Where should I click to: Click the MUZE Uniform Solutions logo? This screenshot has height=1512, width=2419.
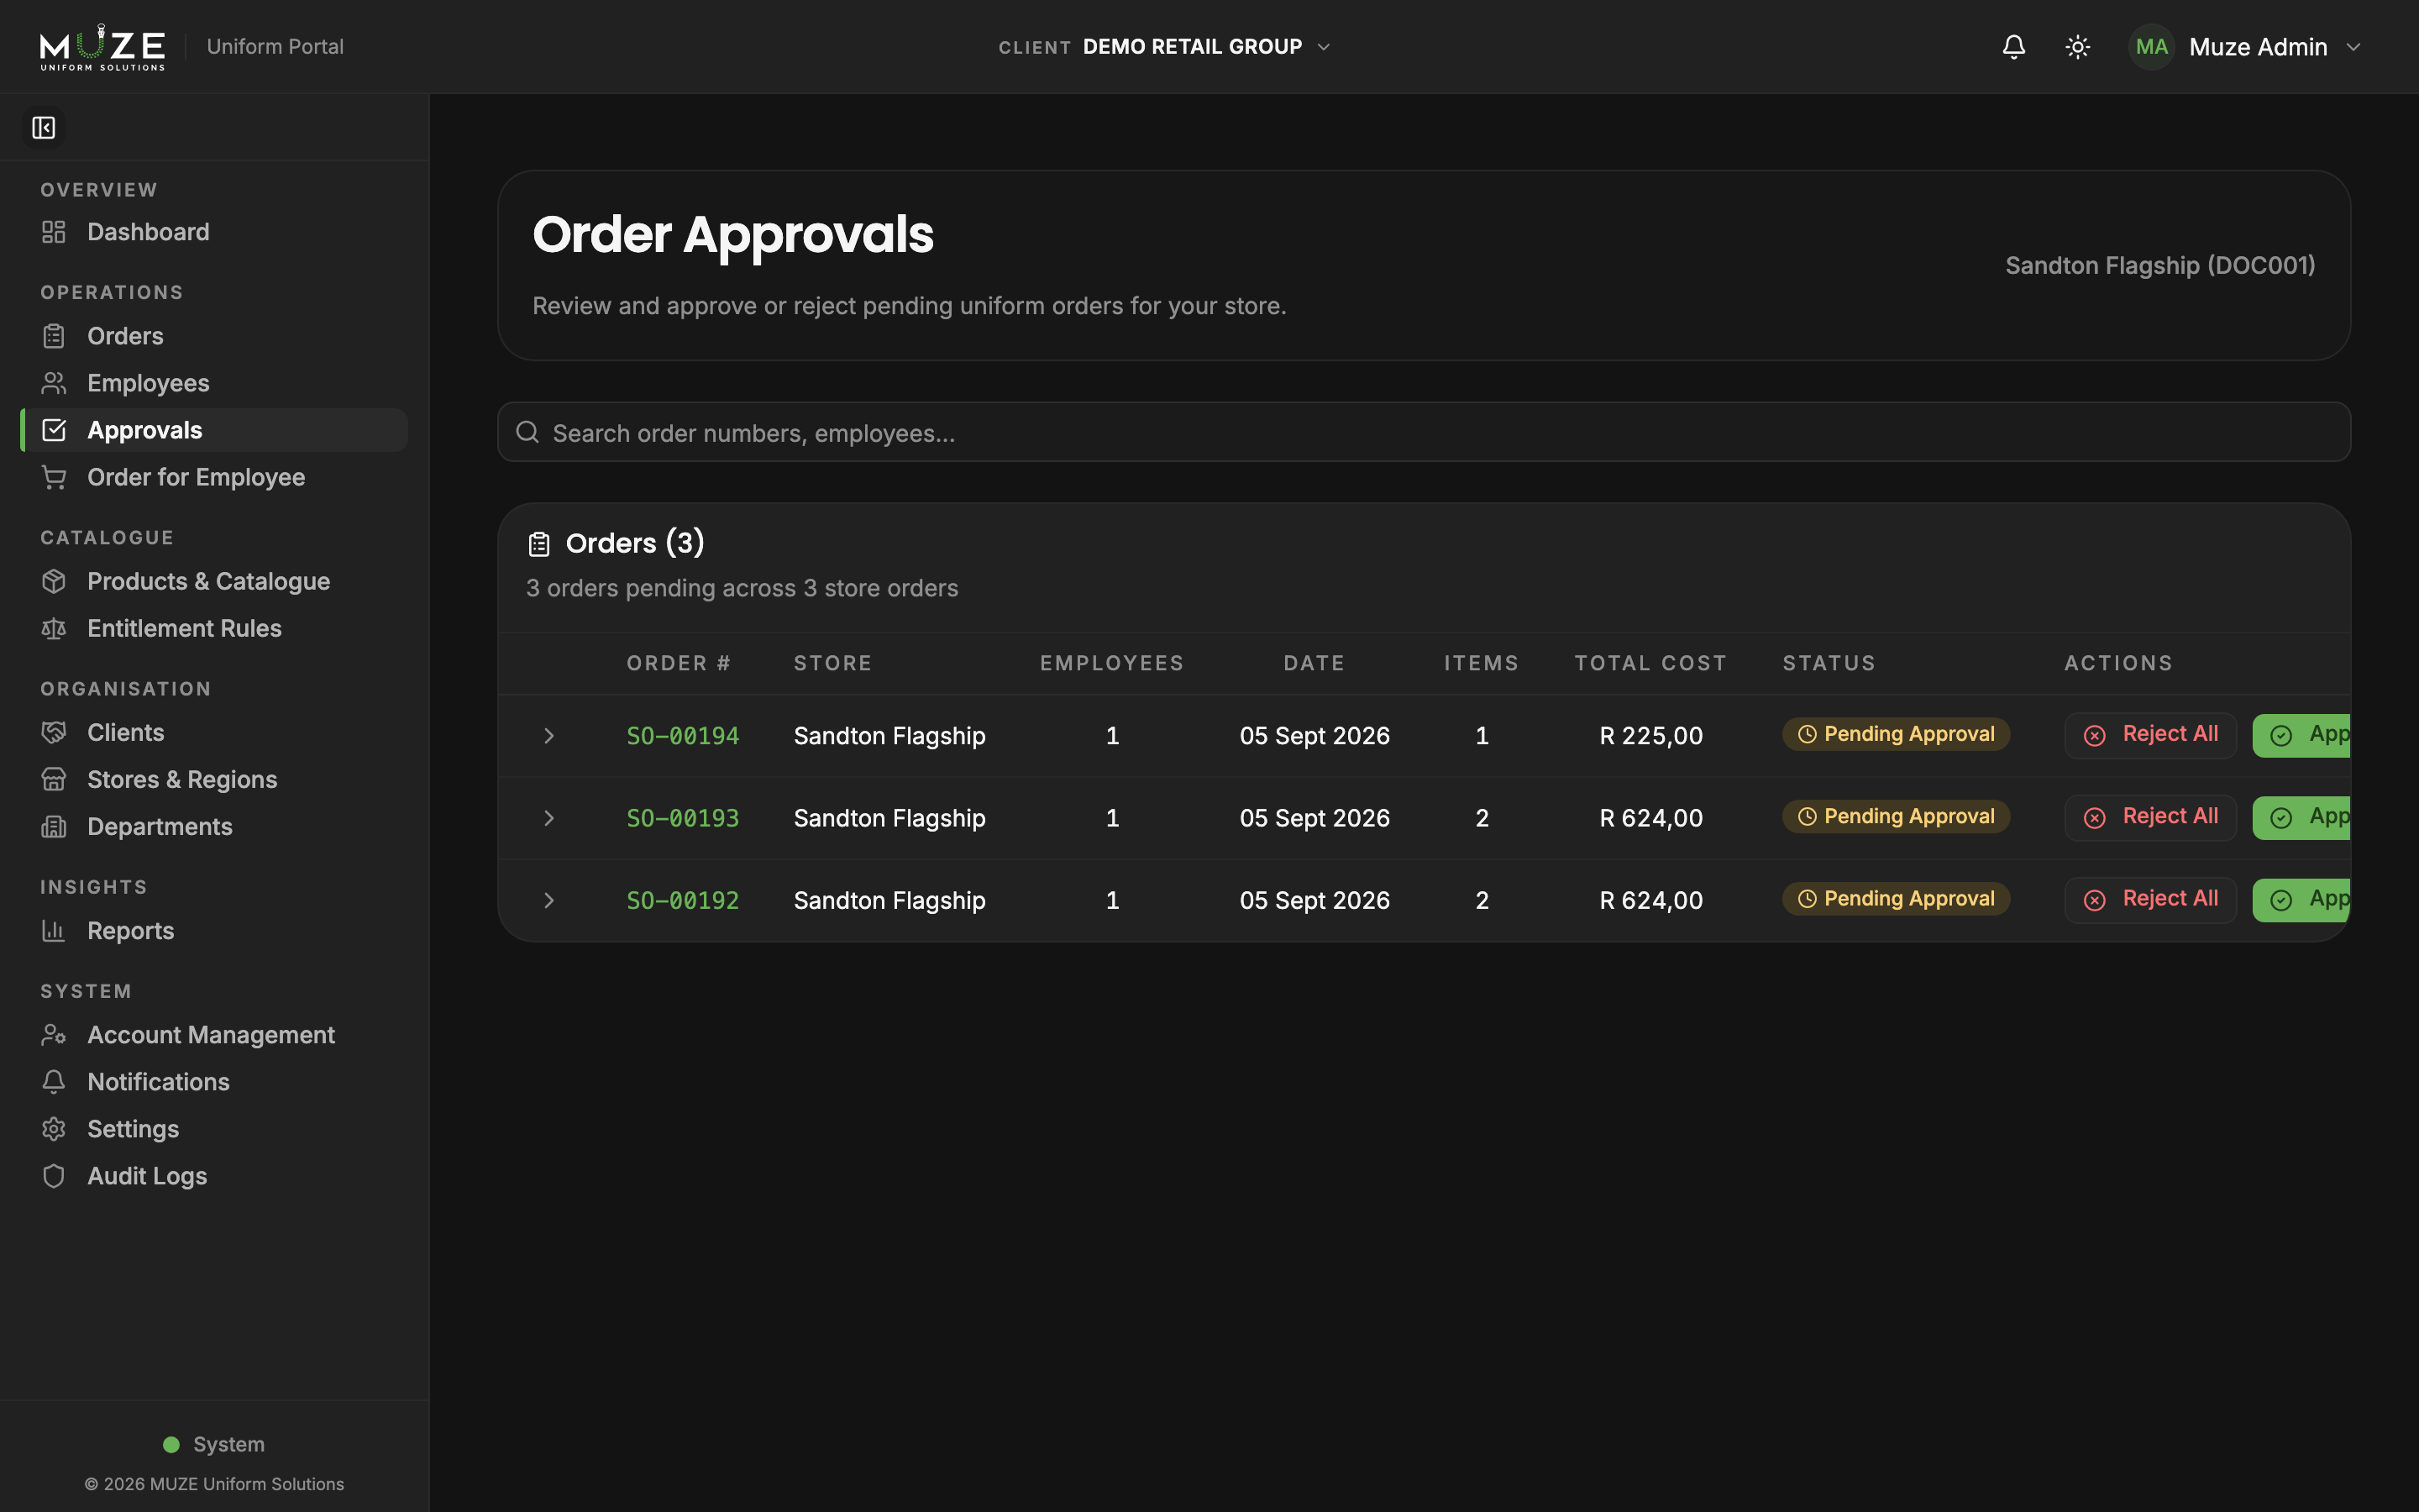[102, 47]
